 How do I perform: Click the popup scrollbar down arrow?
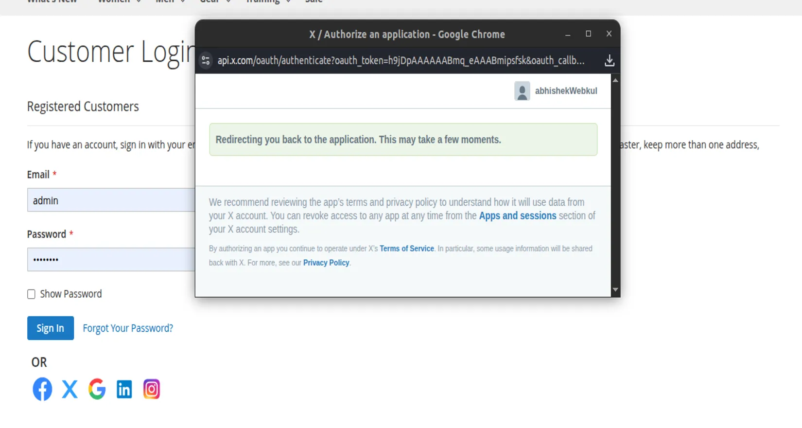click(615, 290)
